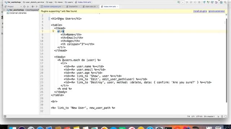Click on '@users.each do |user|' line

(79, 60)
